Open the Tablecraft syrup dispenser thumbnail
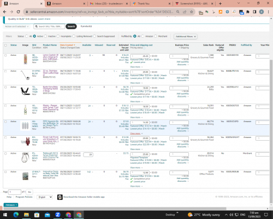 click(25, 157)
